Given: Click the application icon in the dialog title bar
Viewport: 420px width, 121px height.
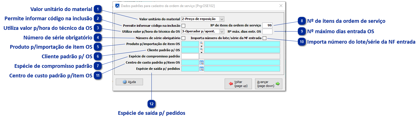Looking at the screenshot, I should pos(117,6).
